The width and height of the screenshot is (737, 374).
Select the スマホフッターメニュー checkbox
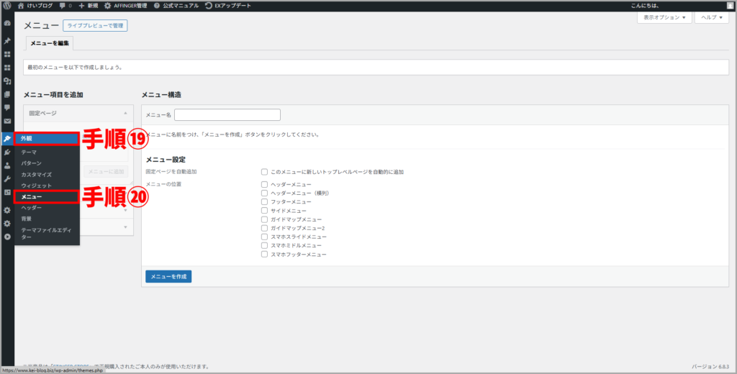(x=265, y=254)
